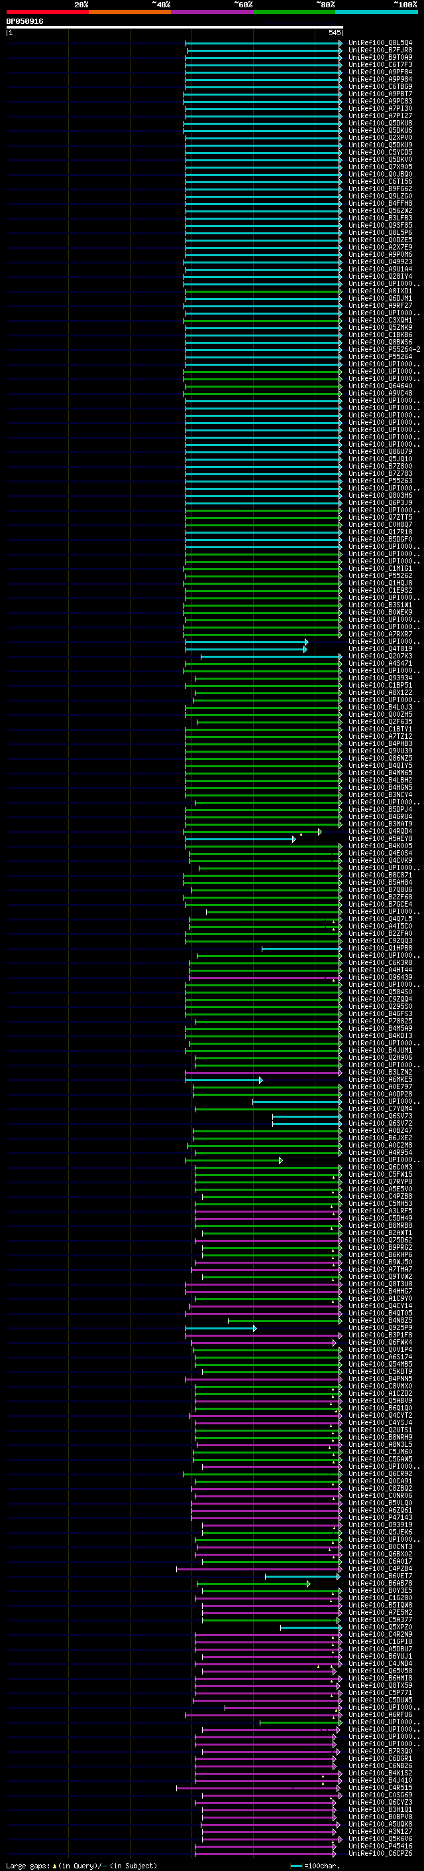Open hit UniRef100_Q2XPV0
This screenshot has height=1871, width=424.
(x=380, y=138)
